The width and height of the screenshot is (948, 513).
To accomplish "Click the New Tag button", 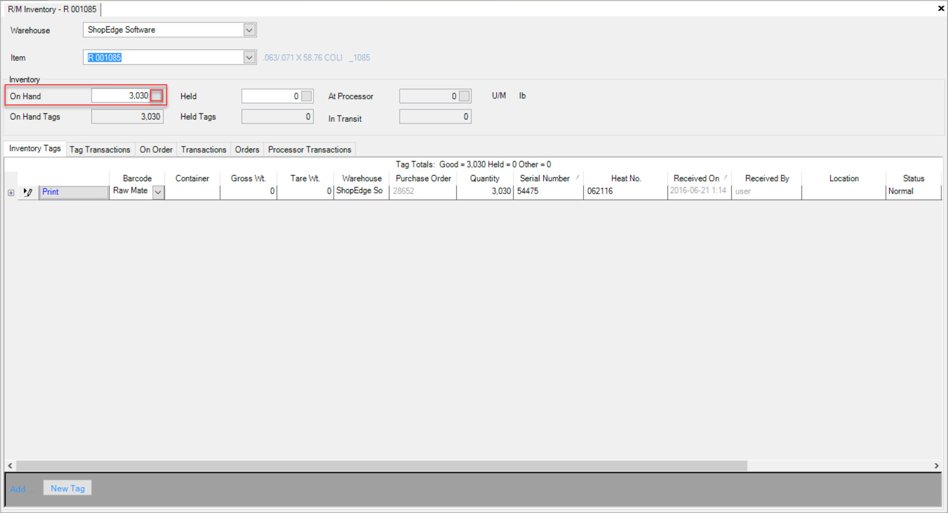I will coord(67,488).
